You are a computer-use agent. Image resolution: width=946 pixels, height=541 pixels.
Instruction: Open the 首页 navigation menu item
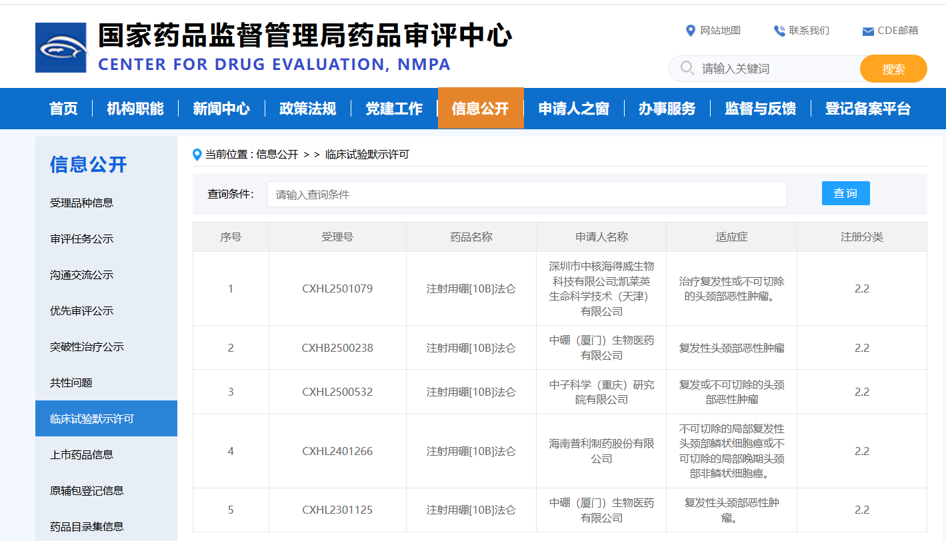[63, 109]
